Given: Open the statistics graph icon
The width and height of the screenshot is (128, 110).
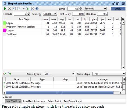Looking at the screenshot, I should pyautogui.click(x=14, y=9).
